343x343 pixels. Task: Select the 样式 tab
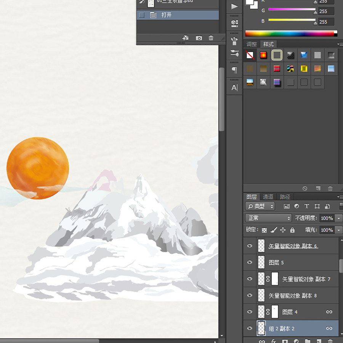click(x=268, y=44)
